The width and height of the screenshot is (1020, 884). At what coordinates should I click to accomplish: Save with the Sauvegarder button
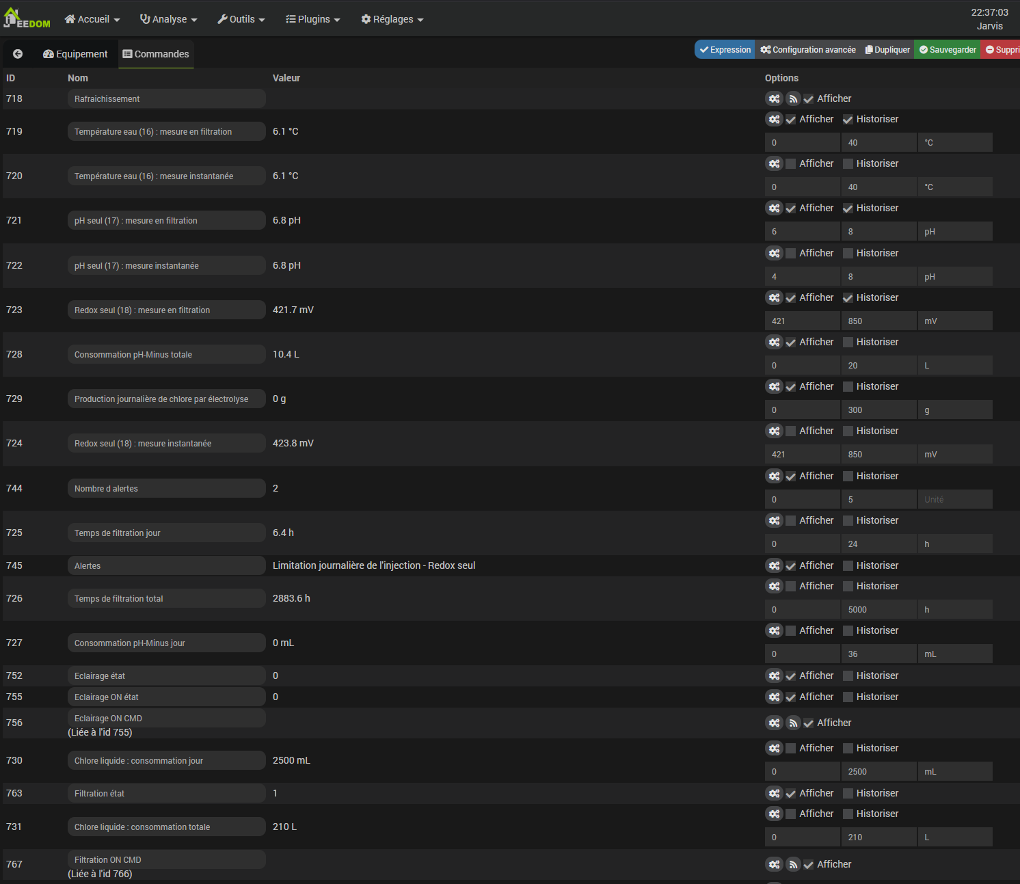tap(948, 49)
